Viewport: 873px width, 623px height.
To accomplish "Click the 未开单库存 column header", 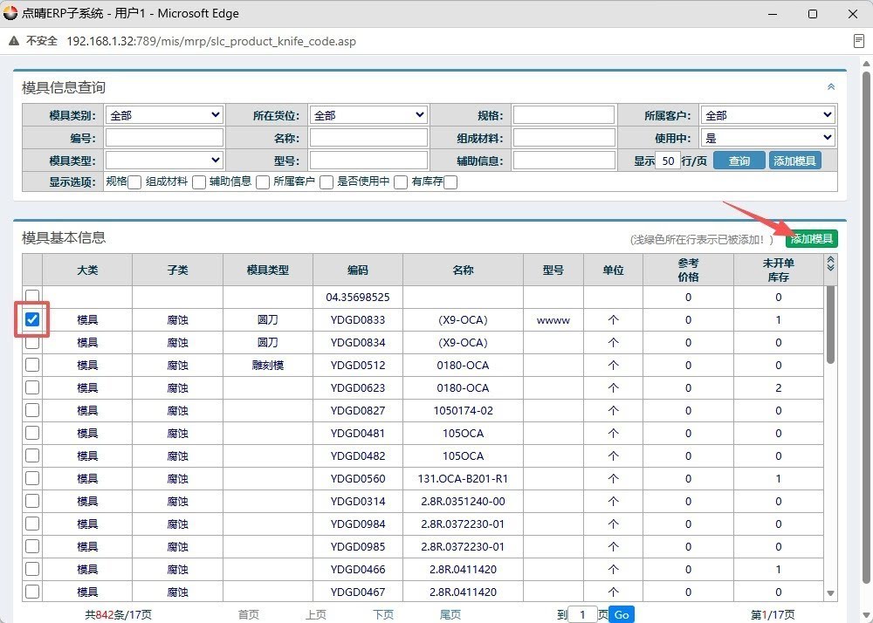I will tap(779, 270).
